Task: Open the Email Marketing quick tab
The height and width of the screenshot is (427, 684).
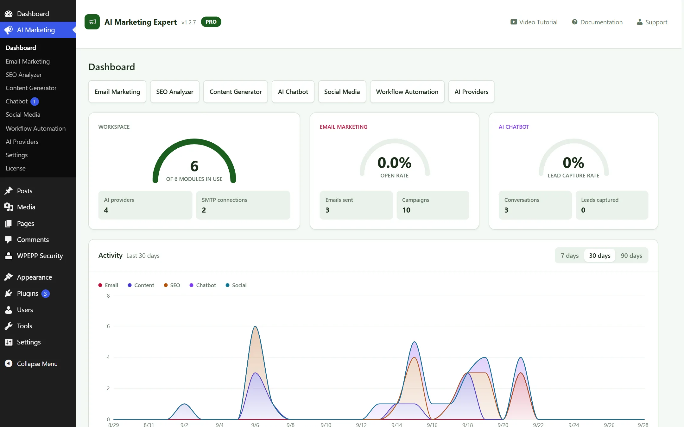Action: pyautogui.click(x=117, y=92)
